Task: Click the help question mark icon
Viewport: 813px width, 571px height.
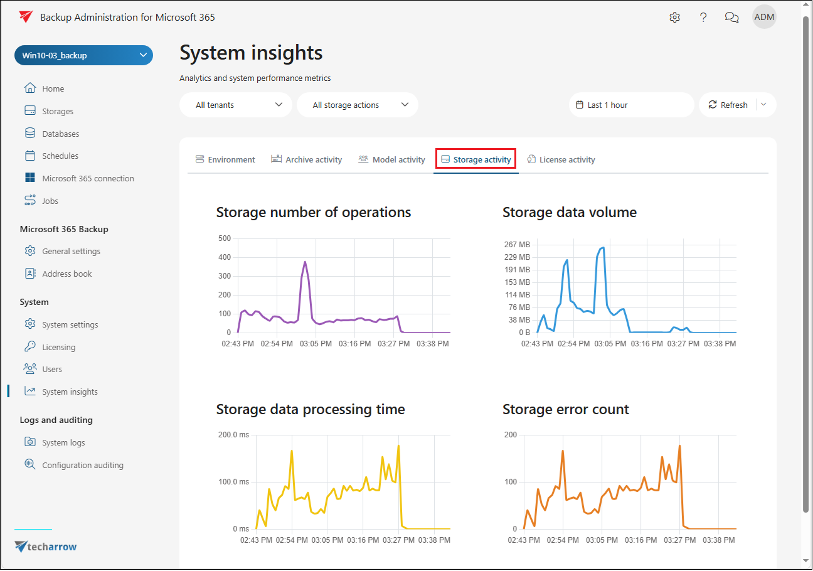Action: coord(703,18)
